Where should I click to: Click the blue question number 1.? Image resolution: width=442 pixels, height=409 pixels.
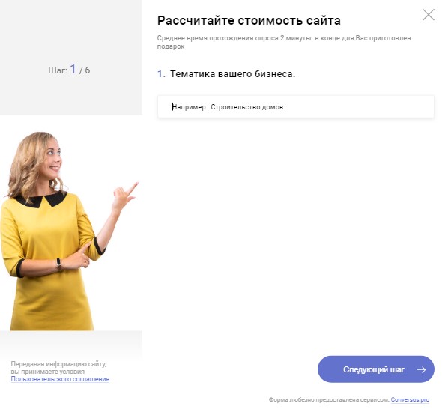[160, 74]
